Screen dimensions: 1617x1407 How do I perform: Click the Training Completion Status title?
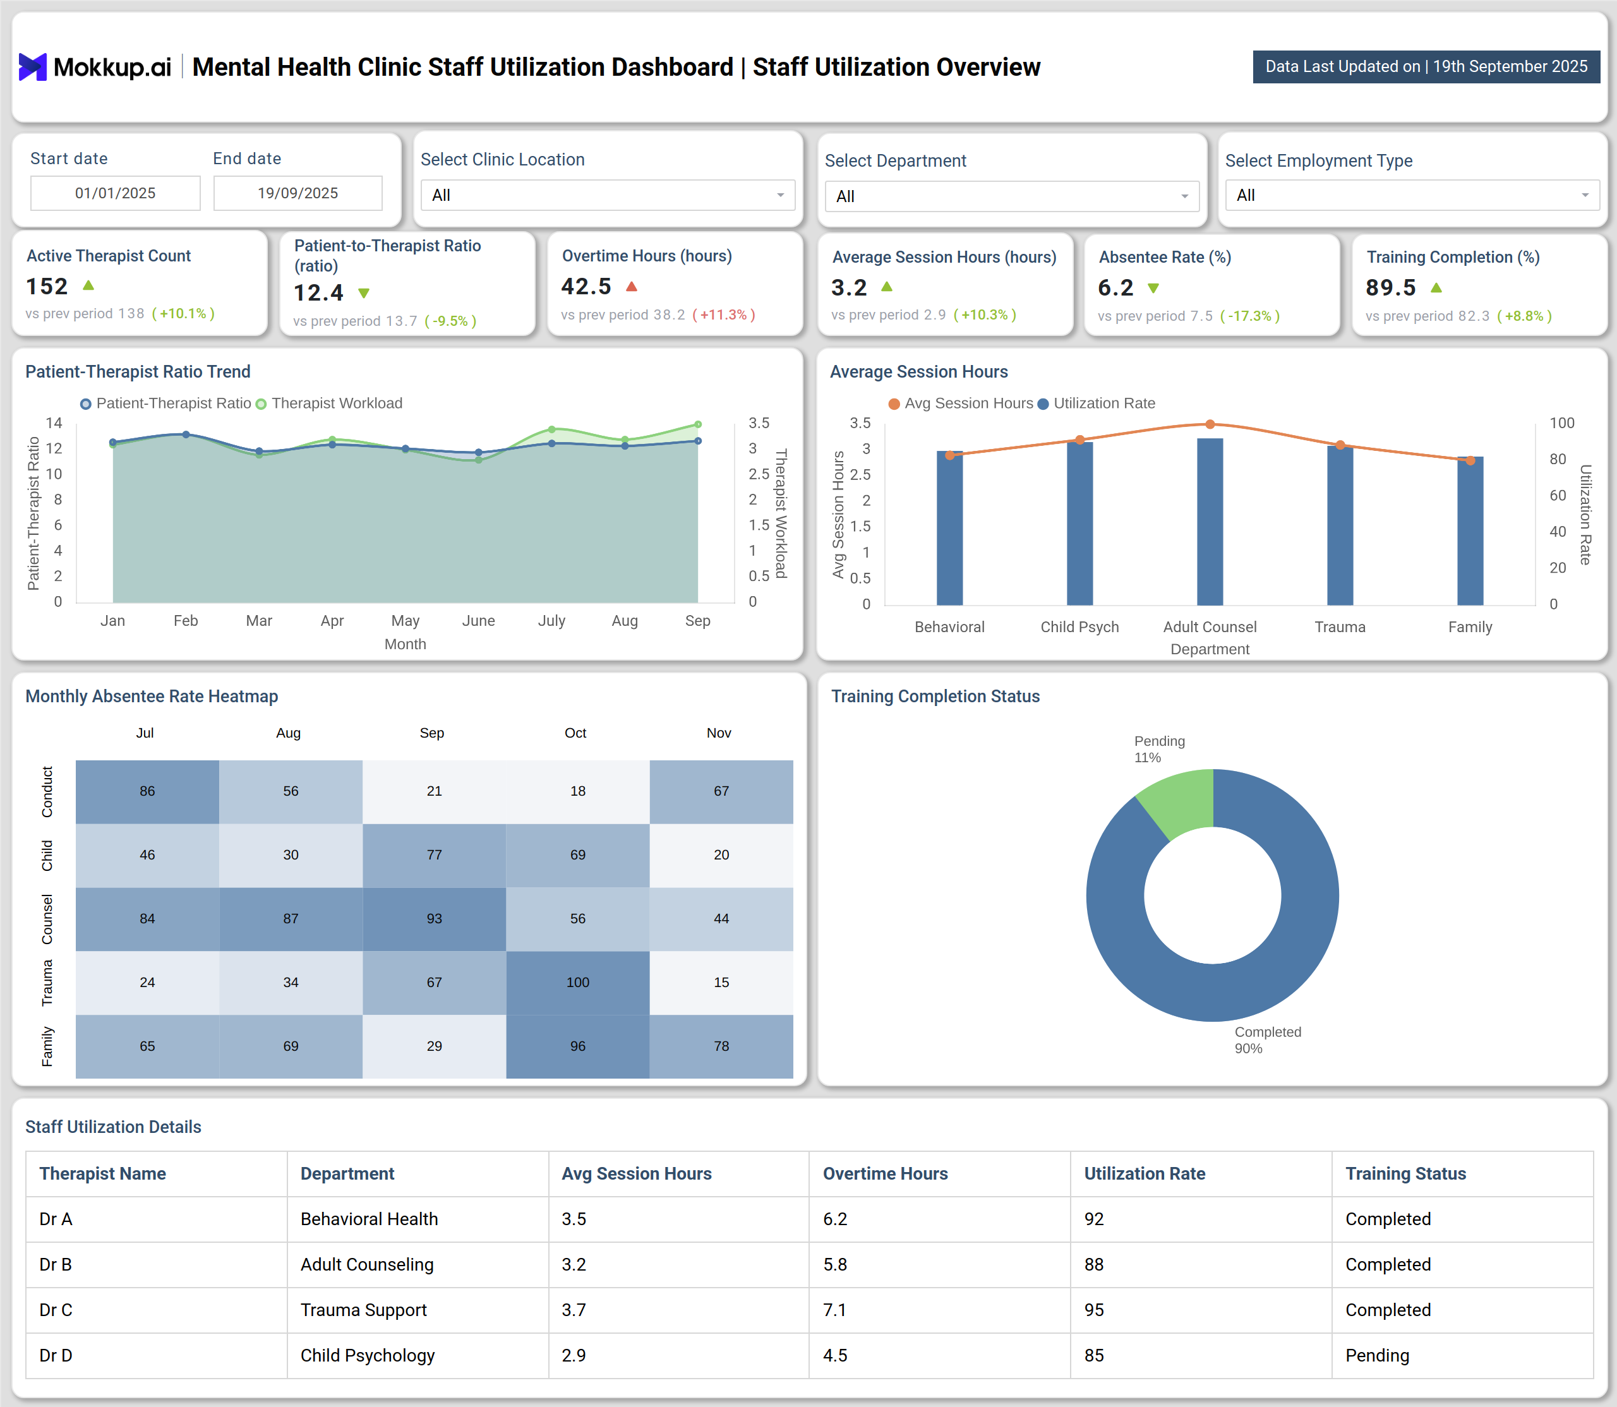click(935, 697)
